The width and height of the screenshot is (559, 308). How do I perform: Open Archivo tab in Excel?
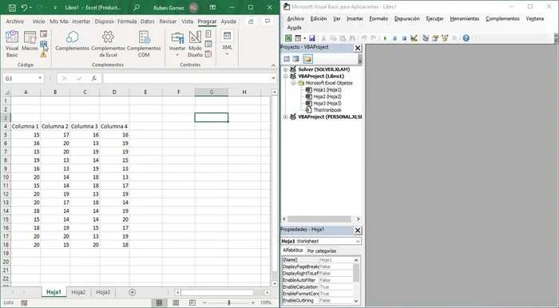[x=15, y=22]
